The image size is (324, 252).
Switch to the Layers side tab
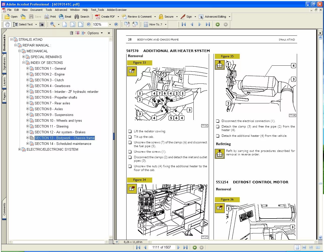pyautogui.click(x=4, y=81)
